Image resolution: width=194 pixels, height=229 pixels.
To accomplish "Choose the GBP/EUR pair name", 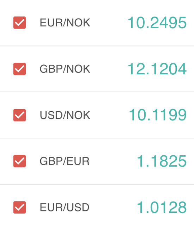I will click(x=65, y=161).
